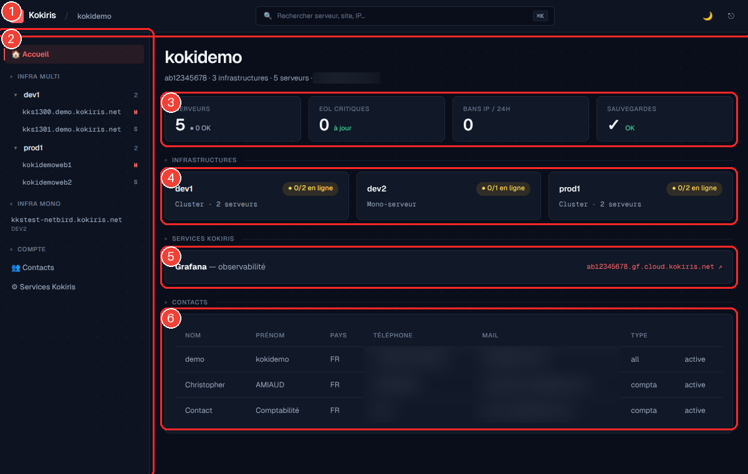This screenshot has height=474, width=748.
Task: Open server kokidemoweb1 in sidebar
Action: (x=47, y=165)
